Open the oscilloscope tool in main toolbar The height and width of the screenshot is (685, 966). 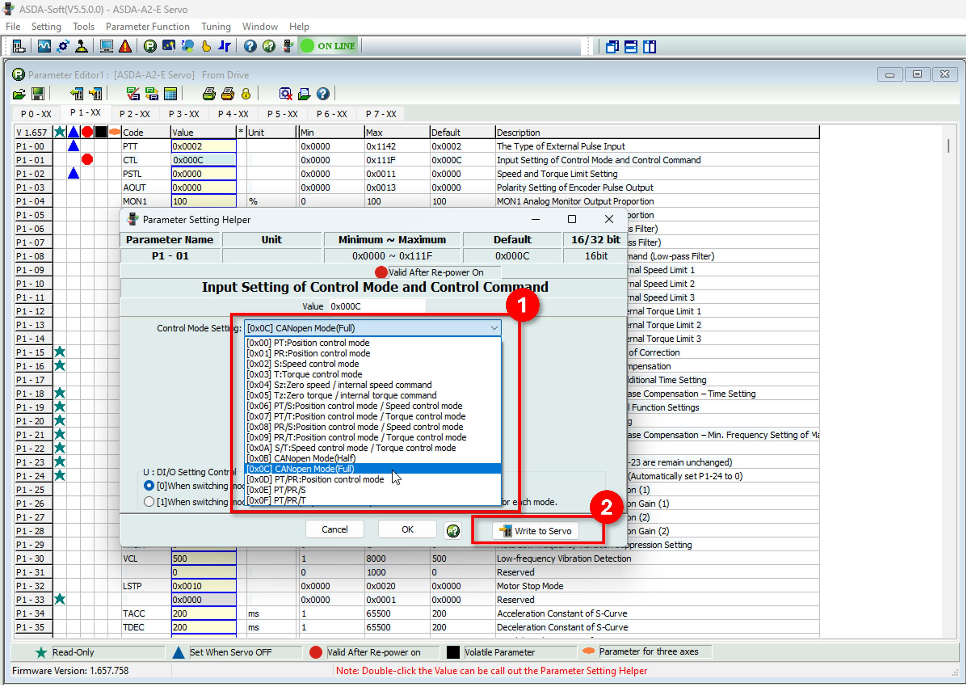click(x=44, y=46)
